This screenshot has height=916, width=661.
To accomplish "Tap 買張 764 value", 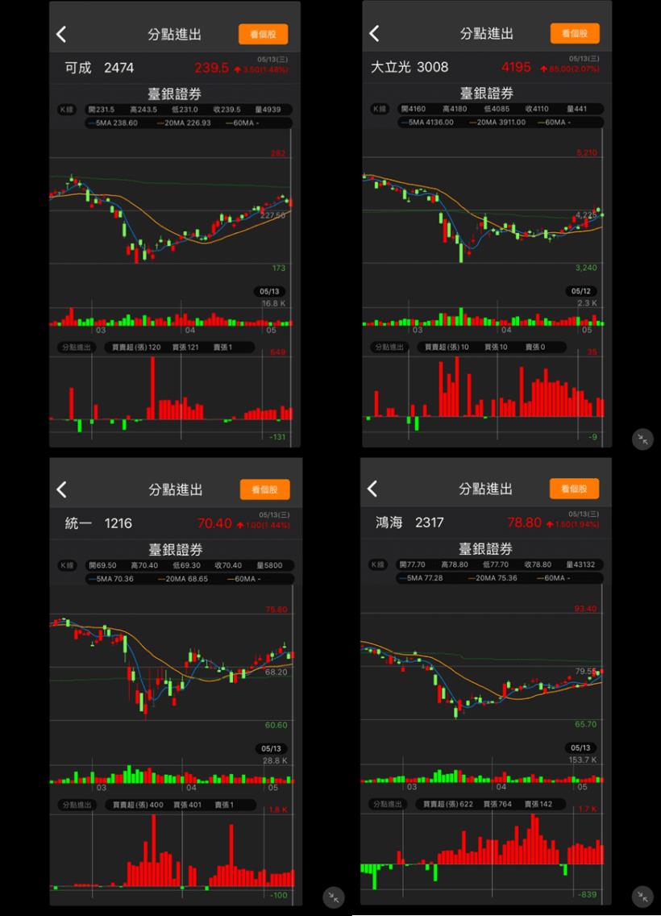I will [497, 804].
